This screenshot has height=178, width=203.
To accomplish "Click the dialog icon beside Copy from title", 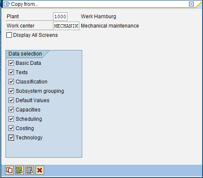I will (x=7, y=4).
